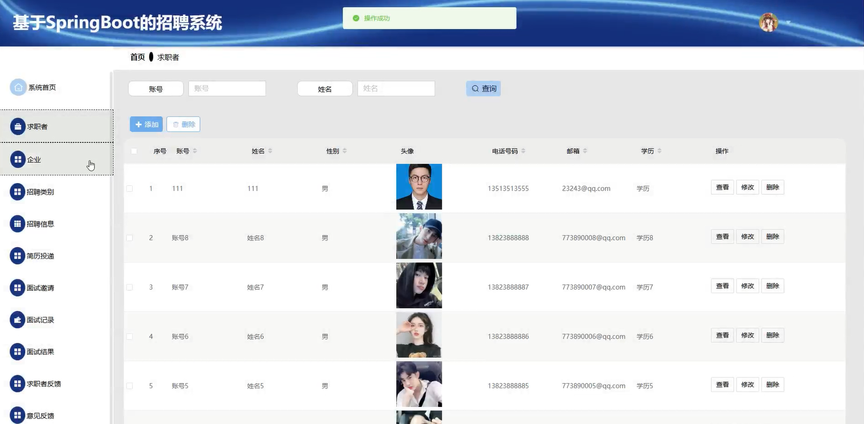Click the 简历投递 sidebar icon
Screen dimensions: 864x424
18,256
